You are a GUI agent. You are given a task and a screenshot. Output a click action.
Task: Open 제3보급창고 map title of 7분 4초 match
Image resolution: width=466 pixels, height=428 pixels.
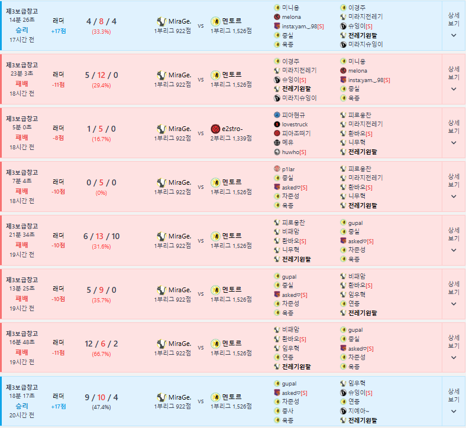pos(22,172)
